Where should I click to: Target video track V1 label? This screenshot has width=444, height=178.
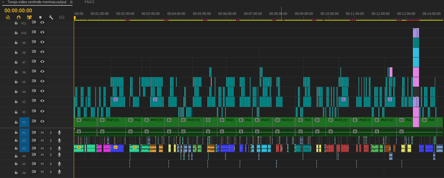[24, 121]
